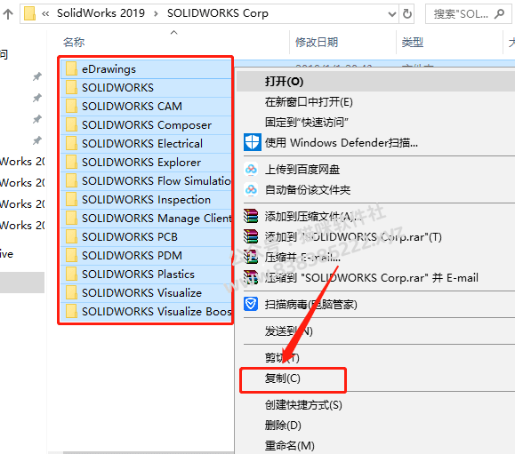Choose 剪切(T) from the context menu
Viewport: 515px width, 454px height.
[x=282, y=357]
